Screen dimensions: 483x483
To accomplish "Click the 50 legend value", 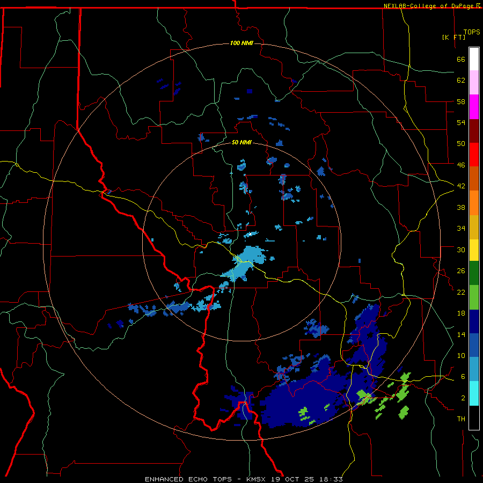I will [x=461, y=144].
